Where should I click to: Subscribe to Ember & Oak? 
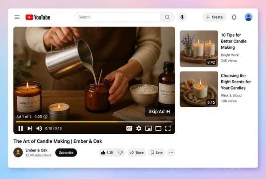click(66, 152)
